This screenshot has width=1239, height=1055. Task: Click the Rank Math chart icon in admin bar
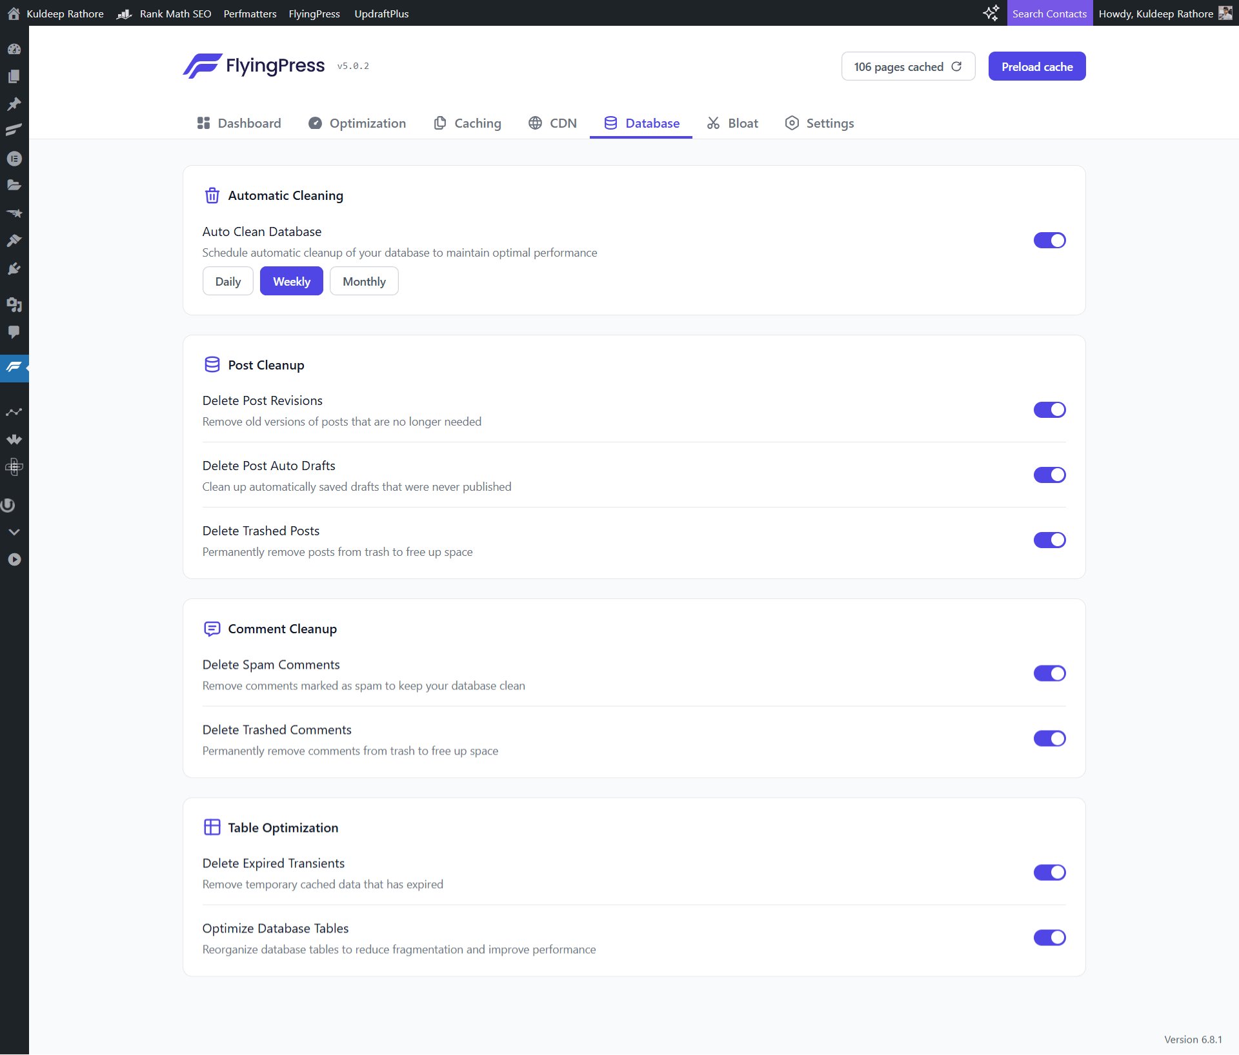pyautogui.click(x=125, y=14)
